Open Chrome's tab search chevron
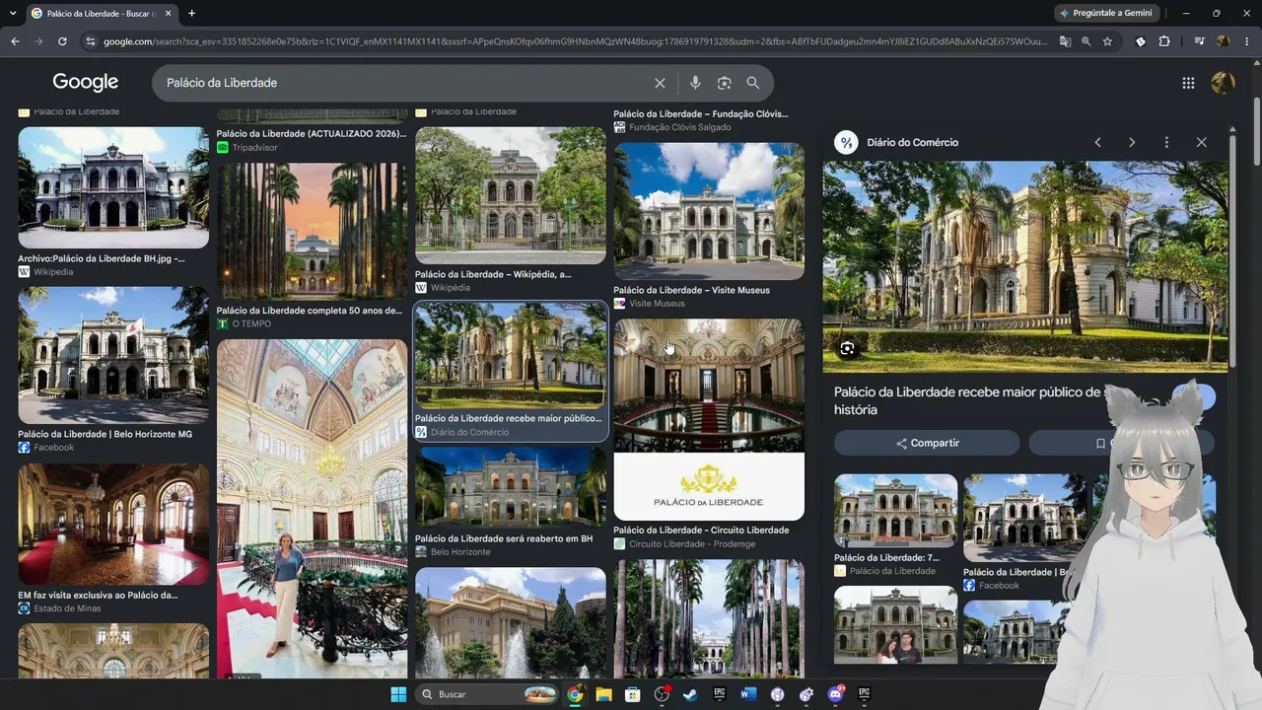1262x710 pixels. coord(14,13)
